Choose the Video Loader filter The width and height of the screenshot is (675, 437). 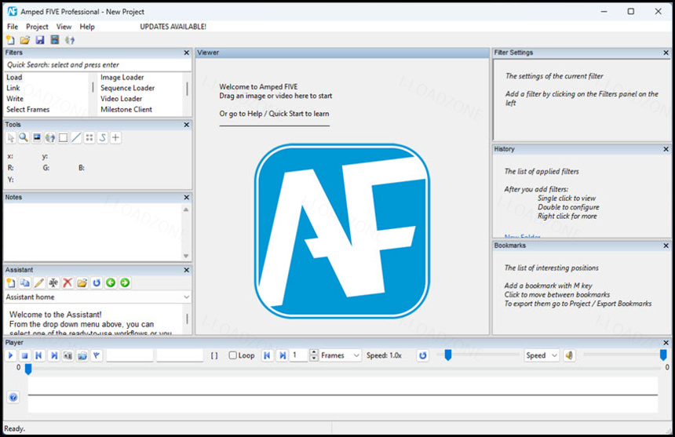(x=122, y=99)
